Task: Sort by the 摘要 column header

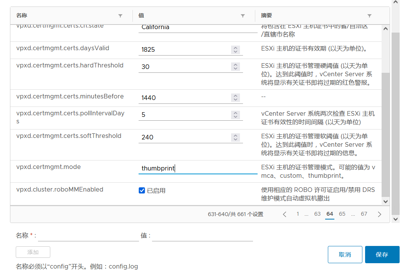Action: [266, 15]
